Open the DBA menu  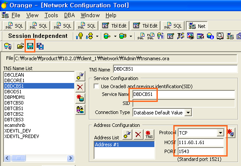(x=69, y=15)
